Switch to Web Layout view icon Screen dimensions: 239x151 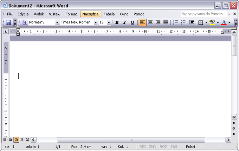pos(10,139)
